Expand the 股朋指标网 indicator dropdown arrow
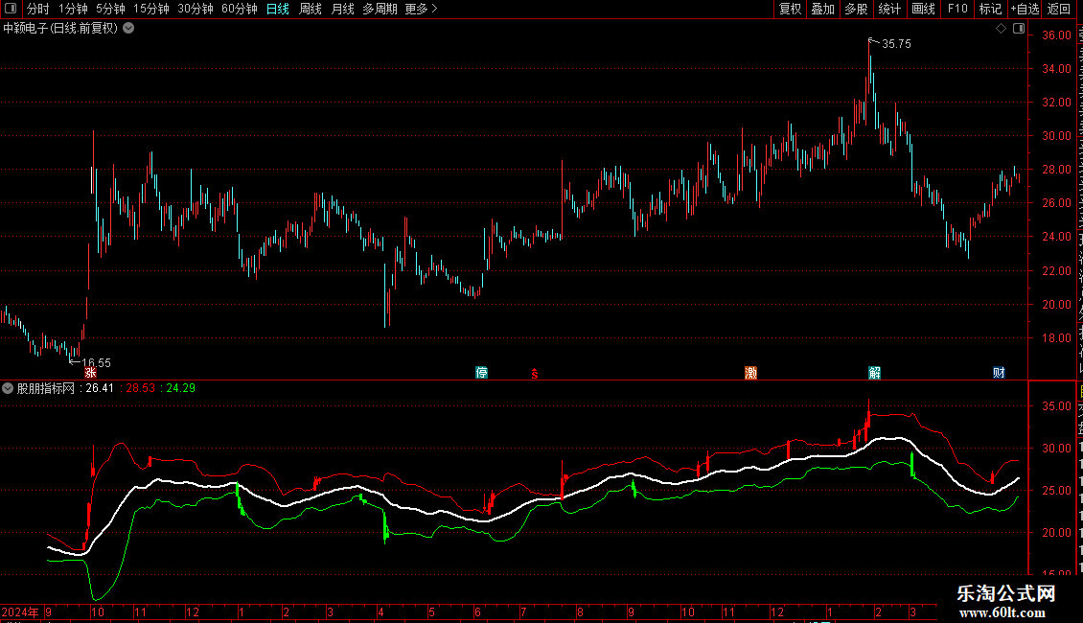Screen dimensions: 1083x623 click(8, 388)
